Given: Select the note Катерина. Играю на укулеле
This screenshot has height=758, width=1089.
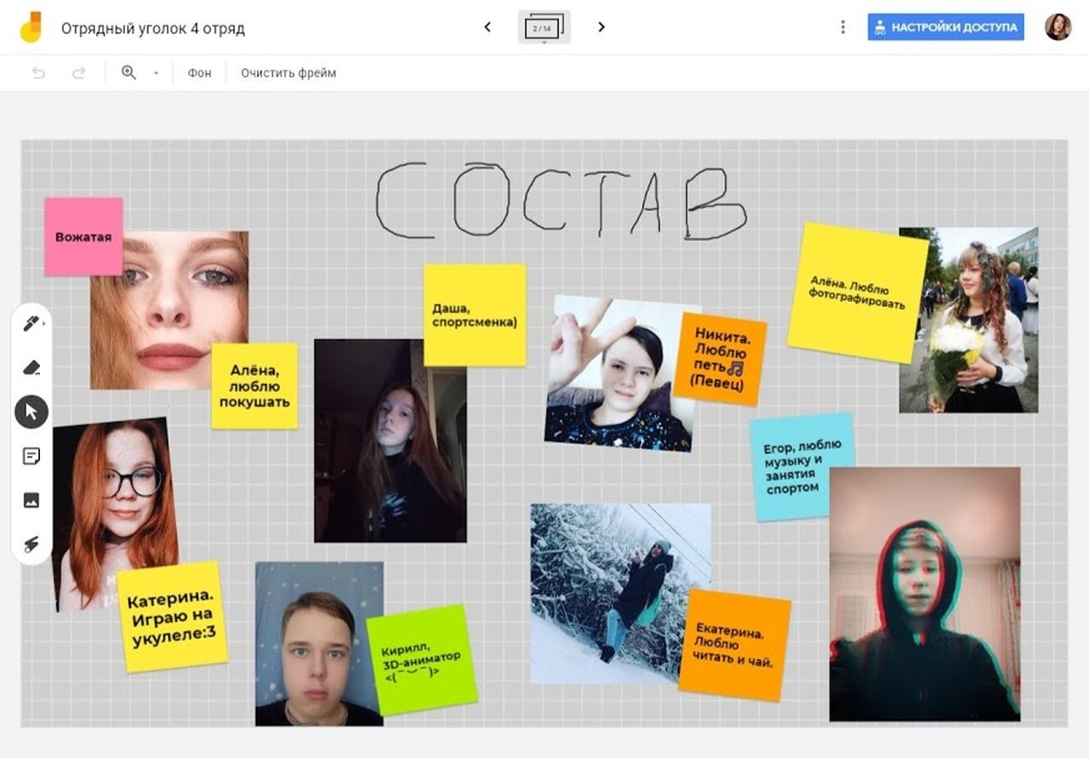Looking at the screenshot, I should coord(173,617).
